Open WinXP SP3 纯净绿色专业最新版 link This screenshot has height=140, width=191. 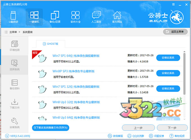pos(74,71)
